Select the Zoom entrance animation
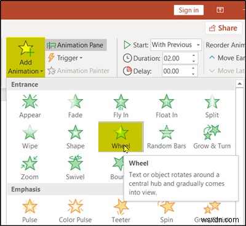 (x=30, y=167)
